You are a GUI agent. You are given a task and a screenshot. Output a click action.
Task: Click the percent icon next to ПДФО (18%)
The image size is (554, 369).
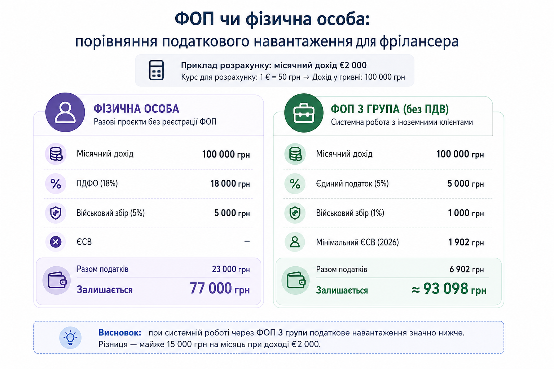tap(56, 184)
